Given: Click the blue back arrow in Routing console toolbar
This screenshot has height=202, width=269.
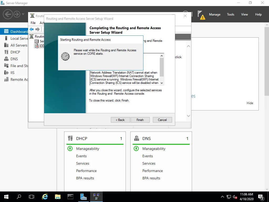Looking at the screenshot, I should [32, 29].
